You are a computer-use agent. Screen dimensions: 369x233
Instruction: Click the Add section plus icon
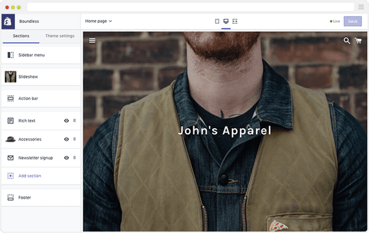[11, 176]
